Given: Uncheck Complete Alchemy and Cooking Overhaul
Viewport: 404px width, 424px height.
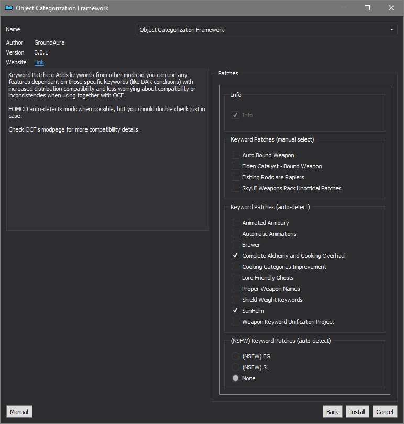Looking at the screenshot, I should 235,256.
